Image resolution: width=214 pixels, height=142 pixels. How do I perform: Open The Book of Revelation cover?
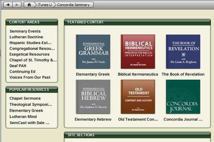[183, 52]
